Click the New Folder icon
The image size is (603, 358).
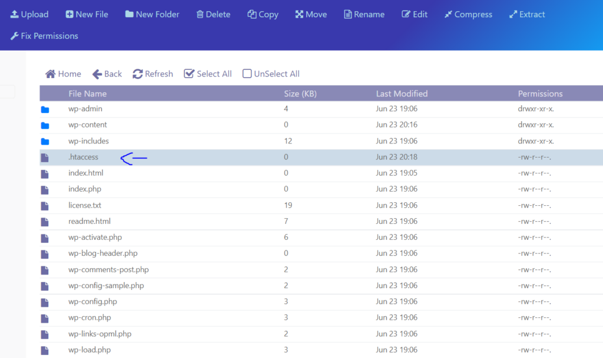[129, 14]
